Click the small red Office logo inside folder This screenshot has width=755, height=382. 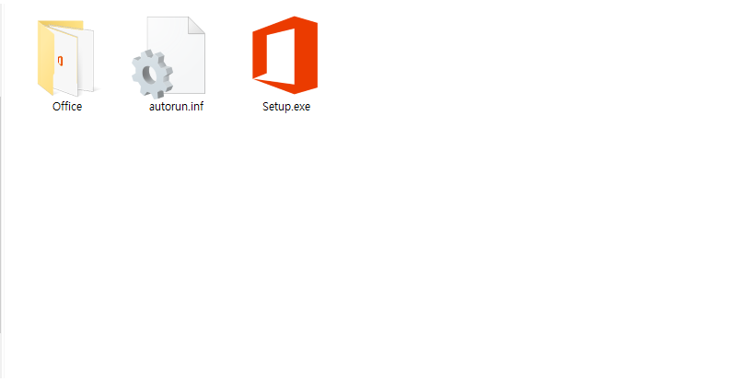coord(60,61)
